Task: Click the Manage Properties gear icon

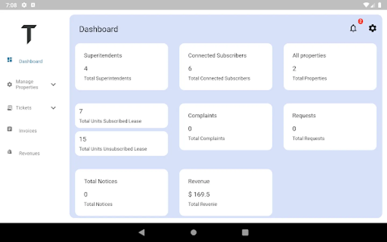Action: click(10, 84)
